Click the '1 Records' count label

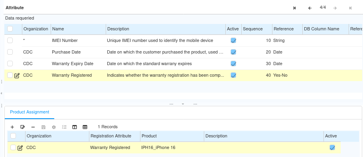[108, 127]
